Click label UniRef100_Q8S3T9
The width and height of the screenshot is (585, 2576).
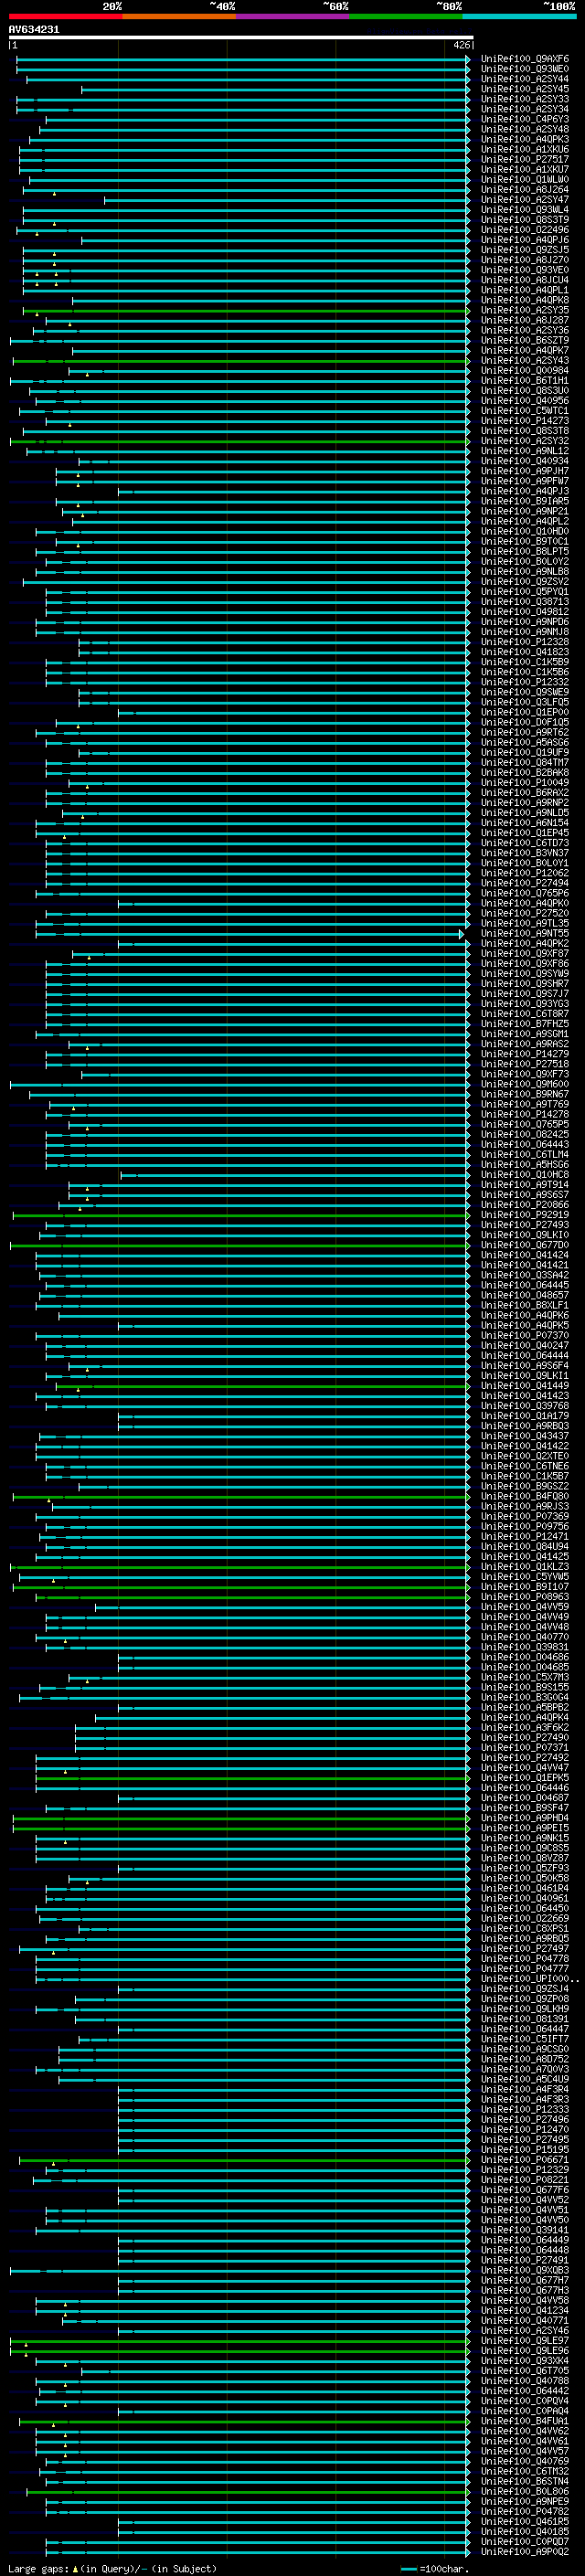point(525,220)
